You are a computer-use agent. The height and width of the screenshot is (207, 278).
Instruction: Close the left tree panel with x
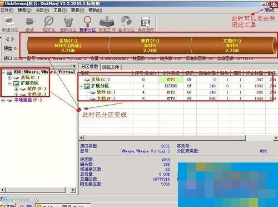click(x=75, y=66)
